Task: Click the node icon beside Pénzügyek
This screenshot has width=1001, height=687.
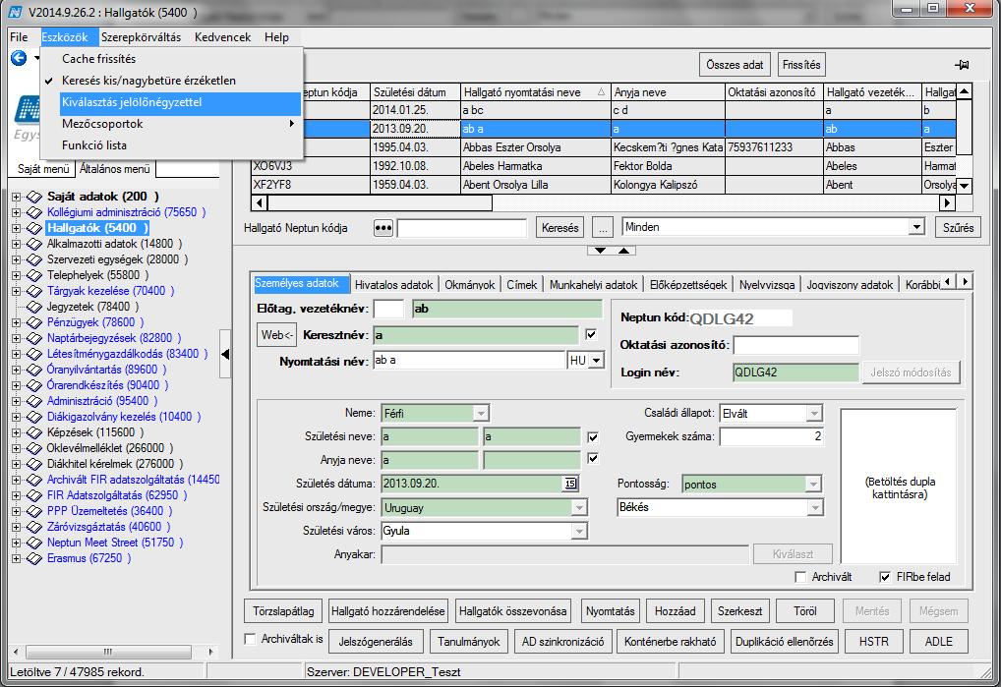Action: pos(34,322)
